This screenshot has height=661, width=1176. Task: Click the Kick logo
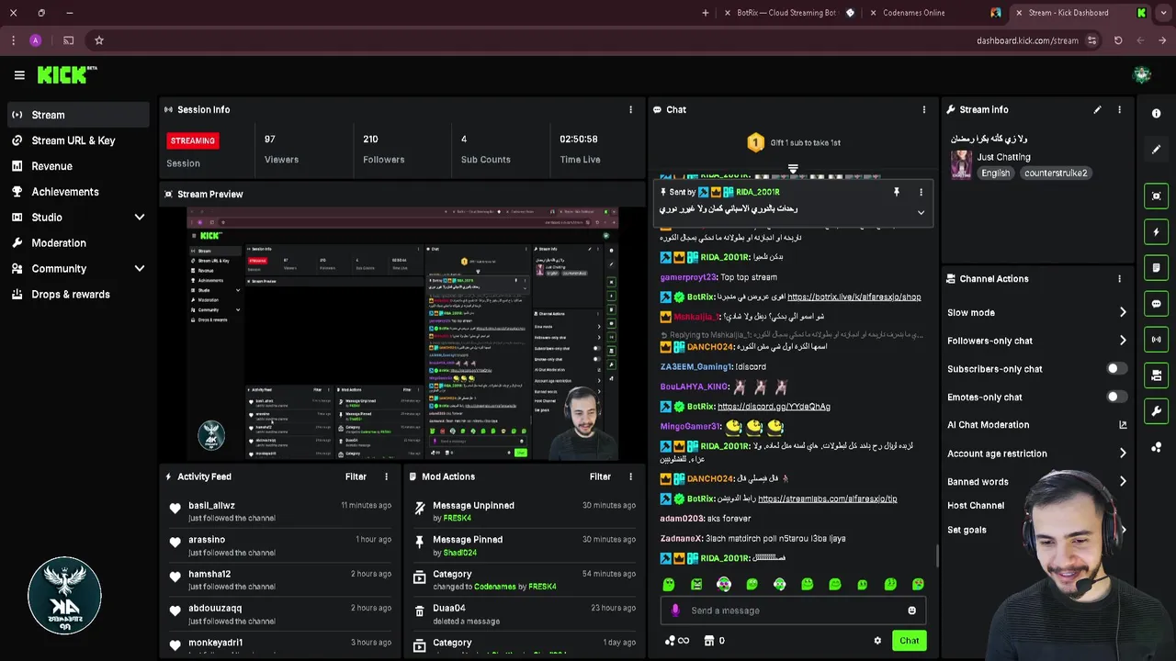click(66, 75)
